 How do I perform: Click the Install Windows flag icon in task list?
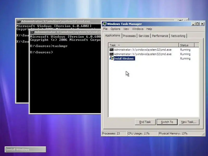pyautogui.click(x=112, y=58)
